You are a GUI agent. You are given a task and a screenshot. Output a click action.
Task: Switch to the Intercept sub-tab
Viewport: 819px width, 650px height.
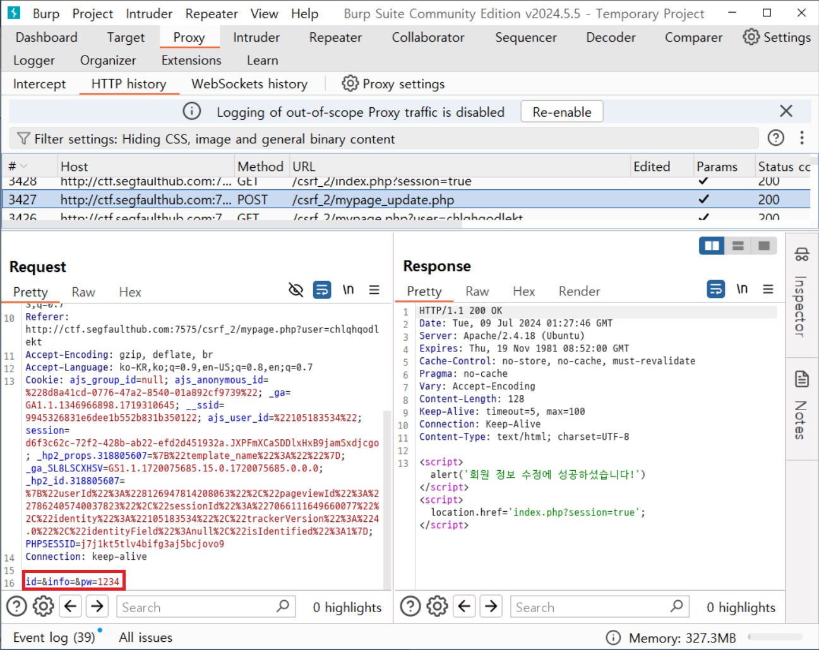click(x=39, y=84)
